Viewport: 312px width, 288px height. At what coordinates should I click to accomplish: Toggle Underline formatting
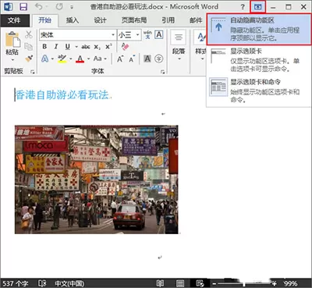pos(68,47)
